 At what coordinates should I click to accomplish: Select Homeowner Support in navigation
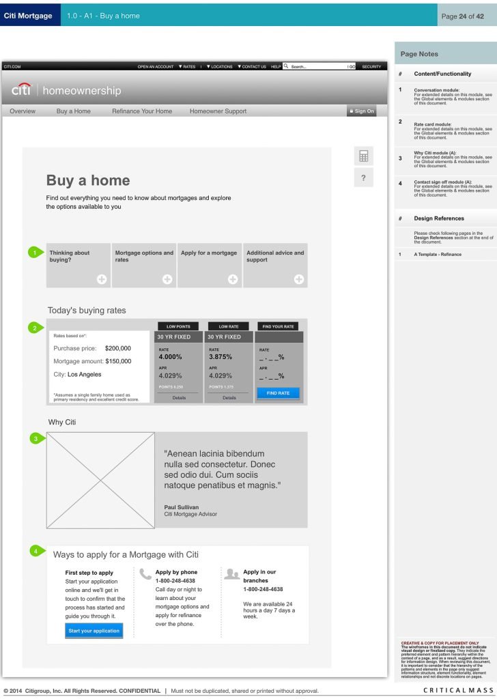click(218, 111)
